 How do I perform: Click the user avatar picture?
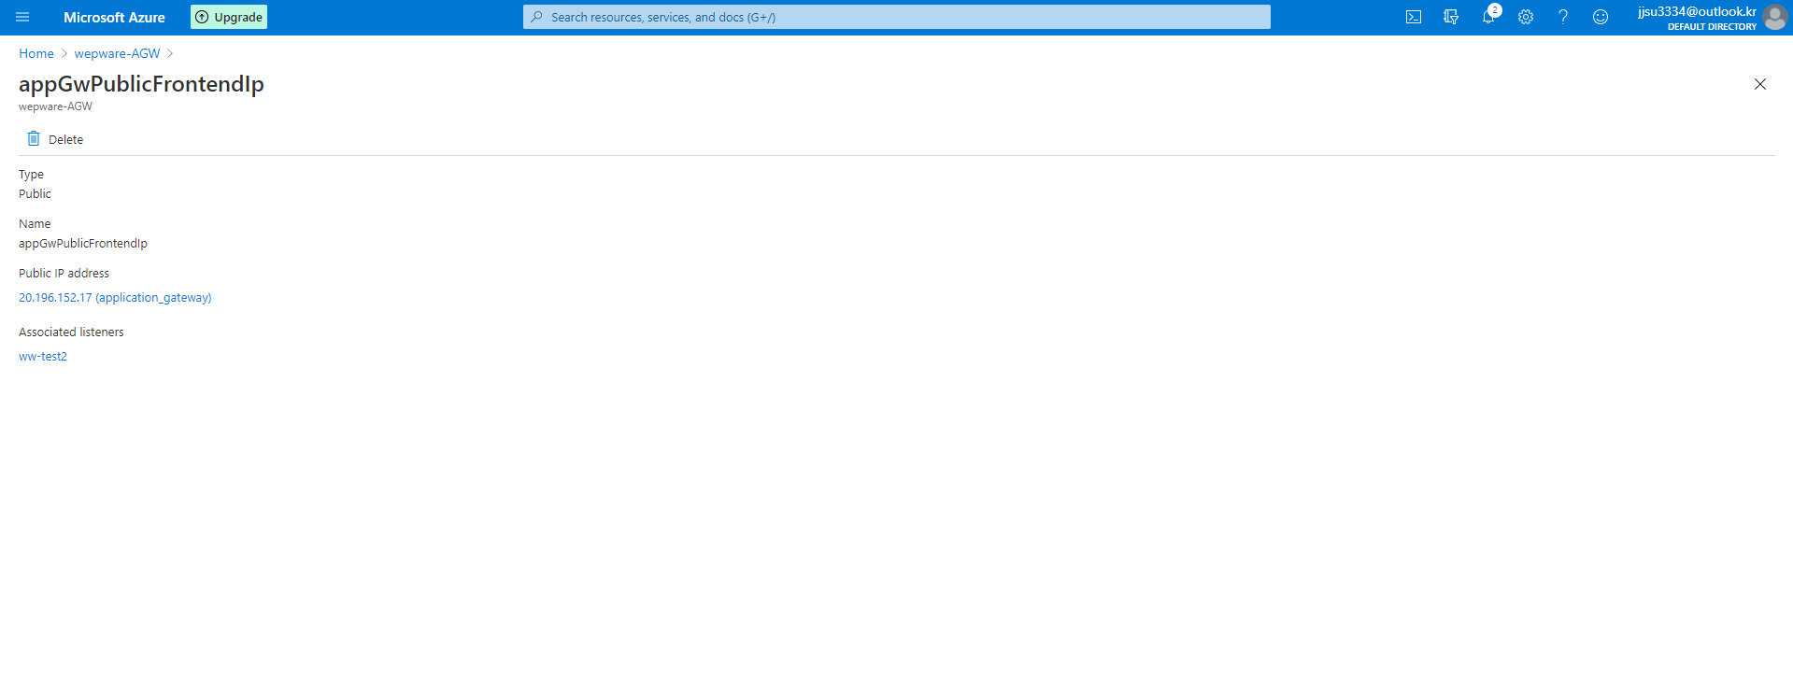pos(1775,17)
